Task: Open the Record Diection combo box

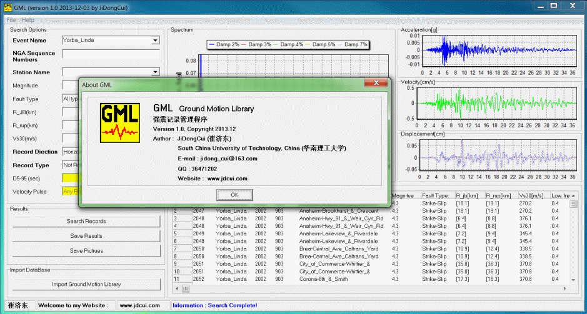Action: (x=71, y=152)
